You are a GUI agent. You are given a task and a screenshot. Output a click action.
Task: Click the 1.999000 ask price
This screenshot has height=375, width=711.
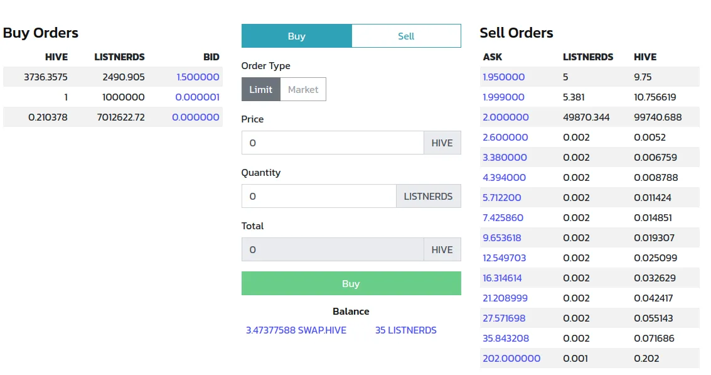[503, 97]
